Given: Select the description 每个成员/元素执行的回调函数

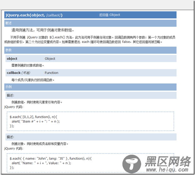Looking at the screenshot, I should coord(33,80).
